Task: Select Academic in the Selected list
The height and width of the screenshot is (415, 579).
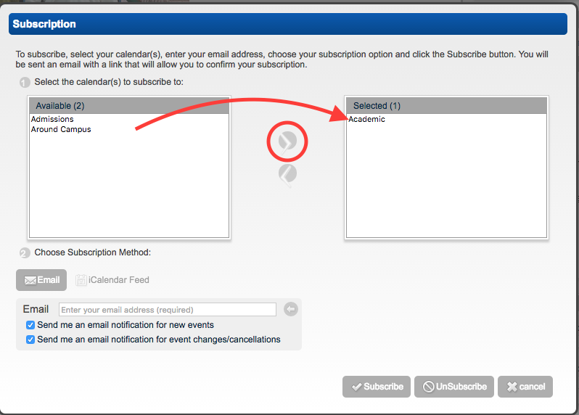Action: click(x=367, y=119)
